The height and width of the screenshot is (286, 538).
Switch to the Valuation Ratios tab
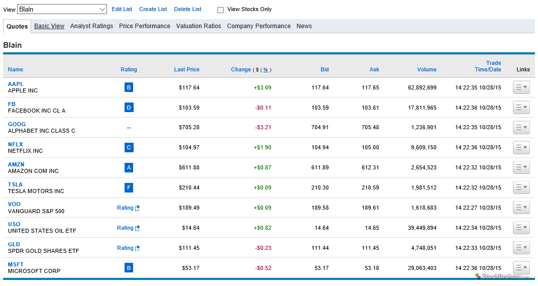[198, 26]
